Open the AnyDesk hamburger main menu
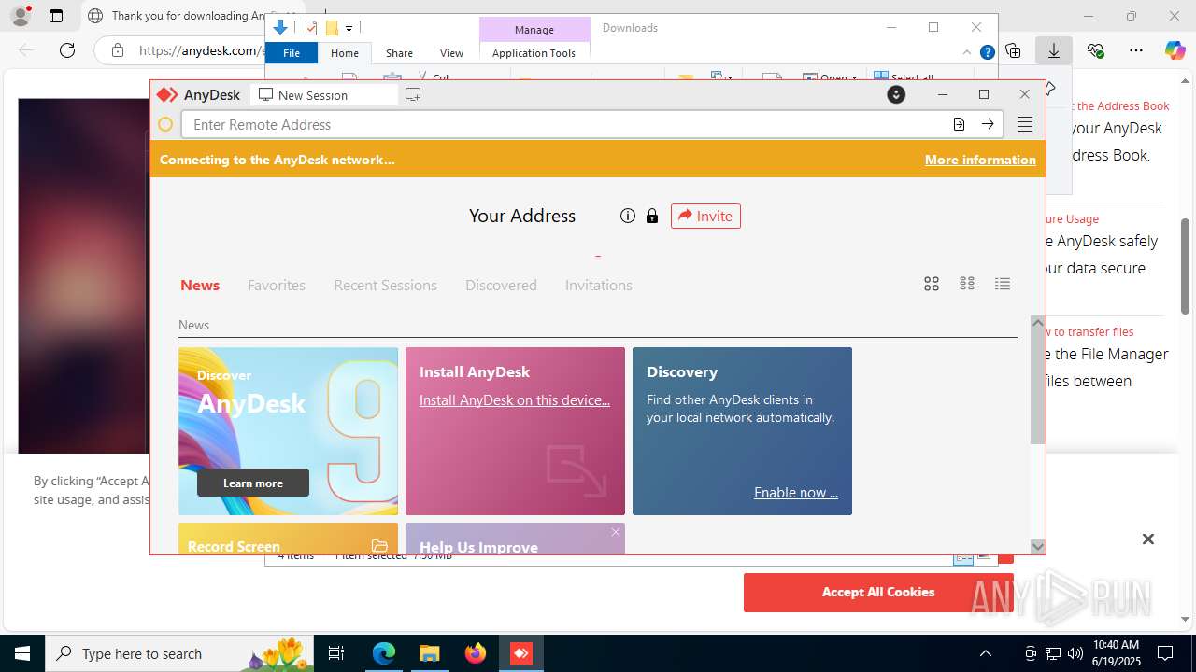Viewport: 1196px width, 672px height. pos(1025,124)
